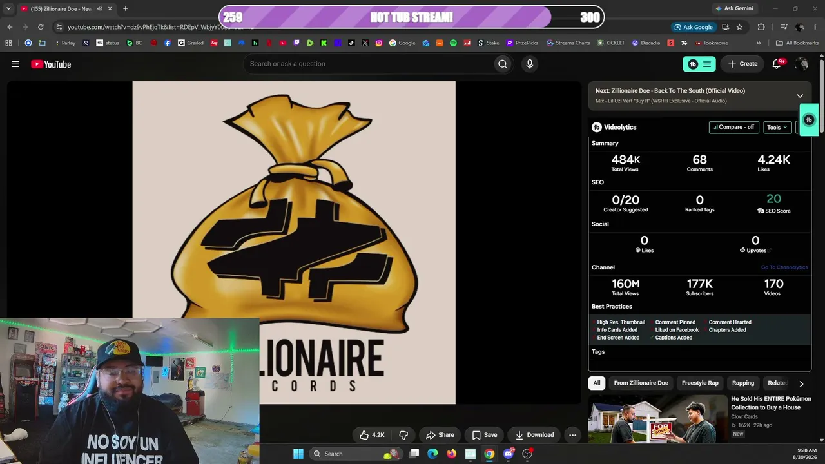
Task: Click the Share button
Action: click(440, 435)
